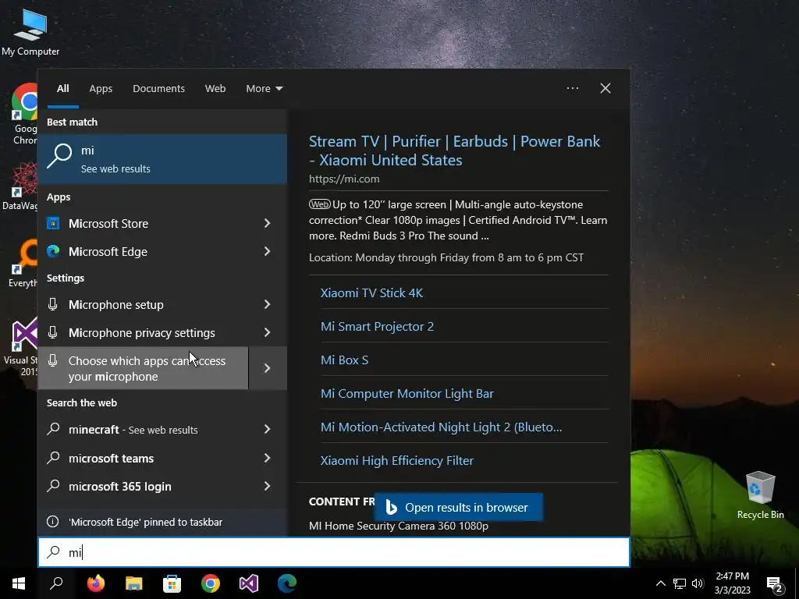Open the Mi Computer Monitor Light Bar link

[x=407, y=394]
